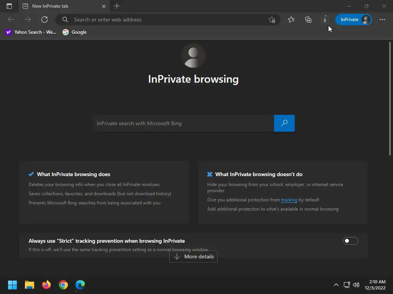Open the Favorites list icon

pyautogui.click(x=291, y=20)
